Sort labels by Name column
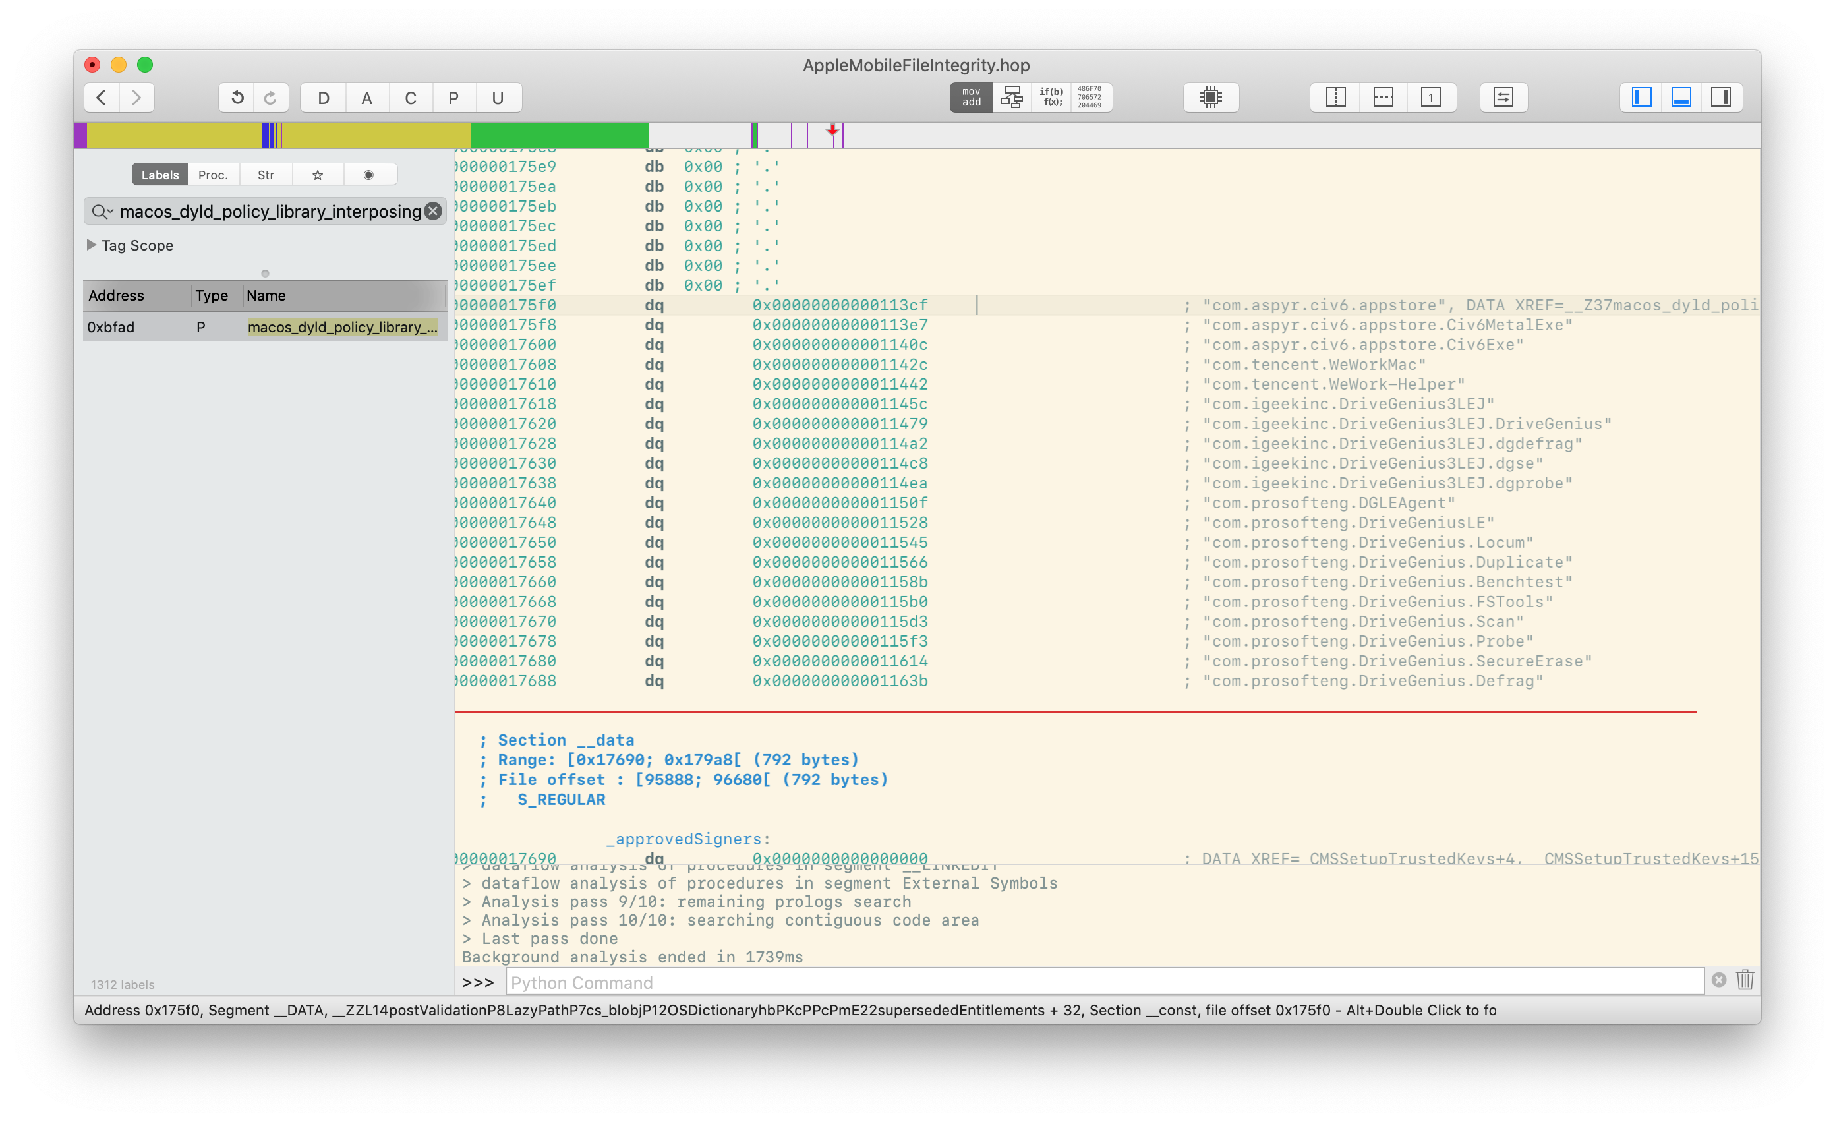 point(345,296)
